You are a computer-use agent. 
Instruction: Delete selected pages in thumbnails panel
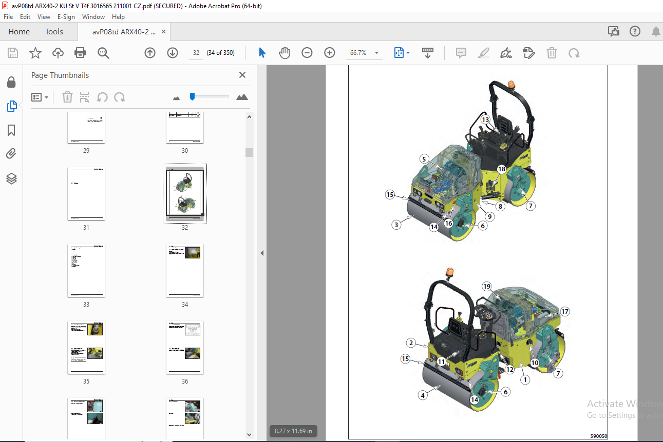click(67, 97)
